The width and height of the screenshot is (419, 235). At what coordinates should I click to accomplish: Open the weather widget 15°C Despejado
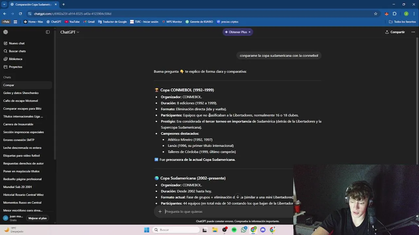coord(13,230)
